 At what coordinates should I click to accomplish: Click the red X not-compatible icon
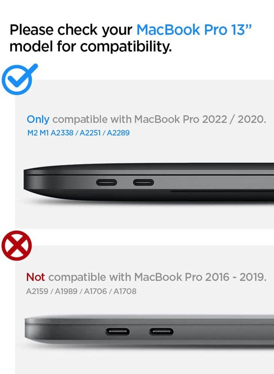[x=17, y=245]
